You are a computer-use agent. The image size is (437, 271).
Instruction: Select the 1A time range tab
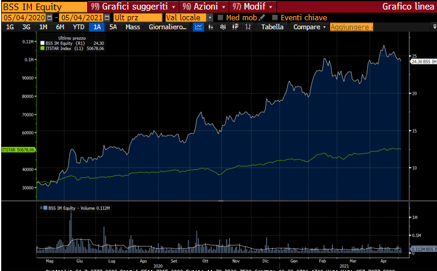coord(97,27)
